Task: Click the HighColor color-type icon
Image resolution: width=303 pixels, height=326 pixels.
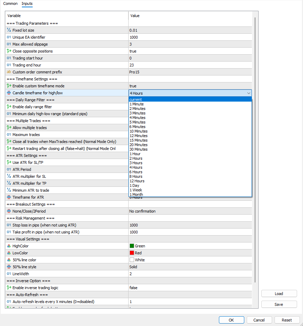Action: 9,246
